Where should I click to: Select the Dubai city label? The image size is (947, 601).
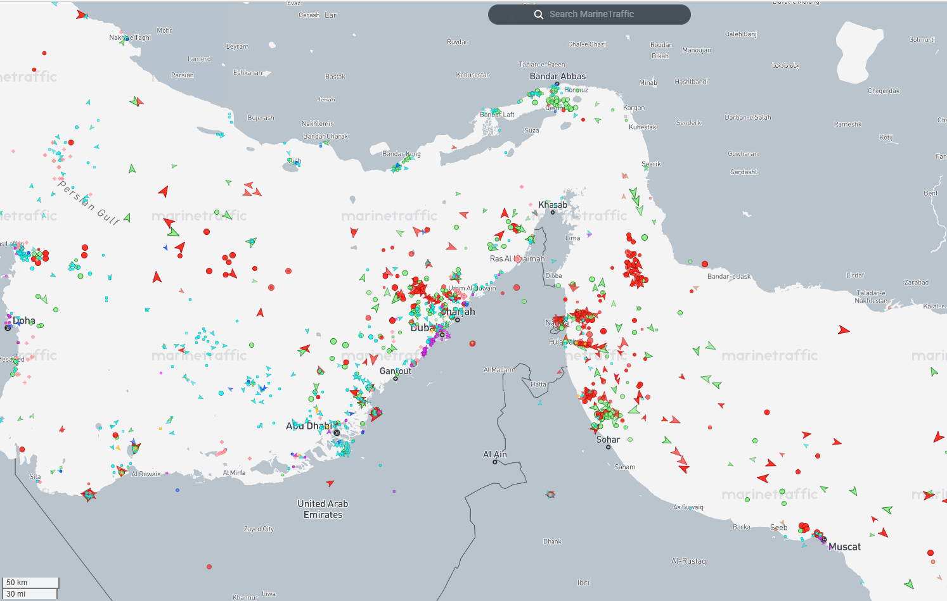[x=423, y=327]
